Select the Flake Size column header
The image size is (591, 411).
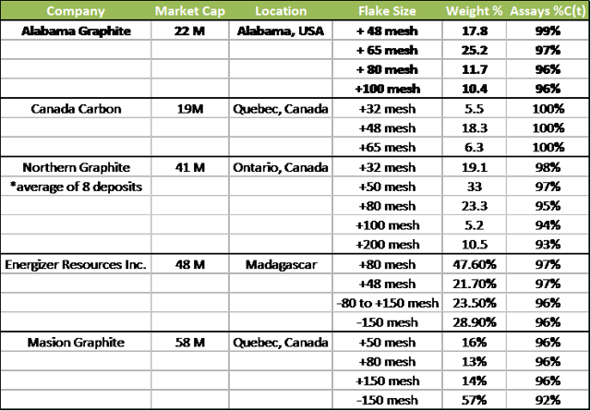pyautogui.click(x=386, y=12)
